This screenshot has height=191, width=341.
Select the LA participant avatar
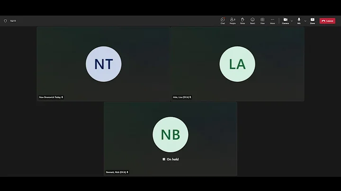(237, 64)
